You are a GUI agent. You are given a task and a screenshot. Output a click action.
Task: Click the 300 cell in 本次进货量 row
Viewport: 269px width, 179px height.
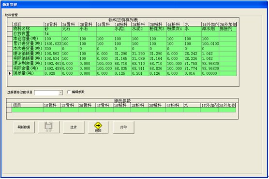(x=53, y=49)
